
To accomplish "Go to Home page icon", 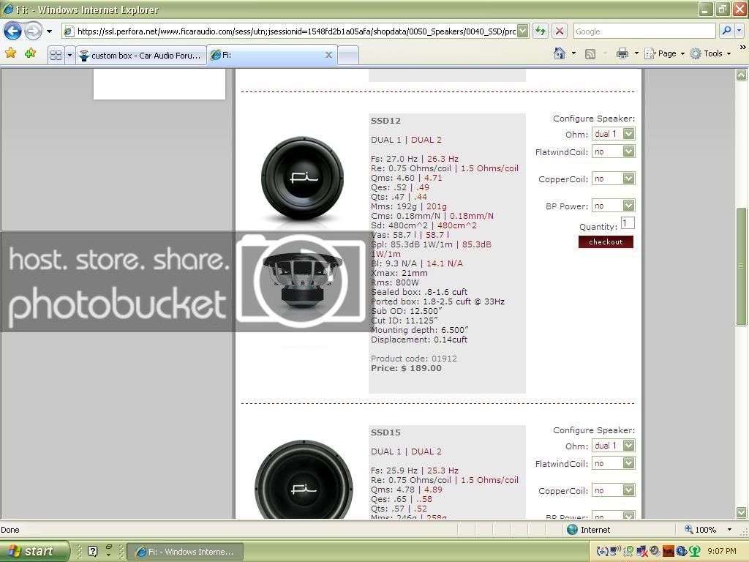I will pos(560,53).
